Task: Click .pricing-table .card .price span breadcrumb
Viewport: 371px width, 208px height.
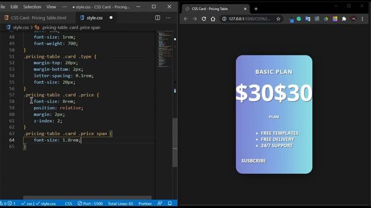Action: (x=71, y=27)
